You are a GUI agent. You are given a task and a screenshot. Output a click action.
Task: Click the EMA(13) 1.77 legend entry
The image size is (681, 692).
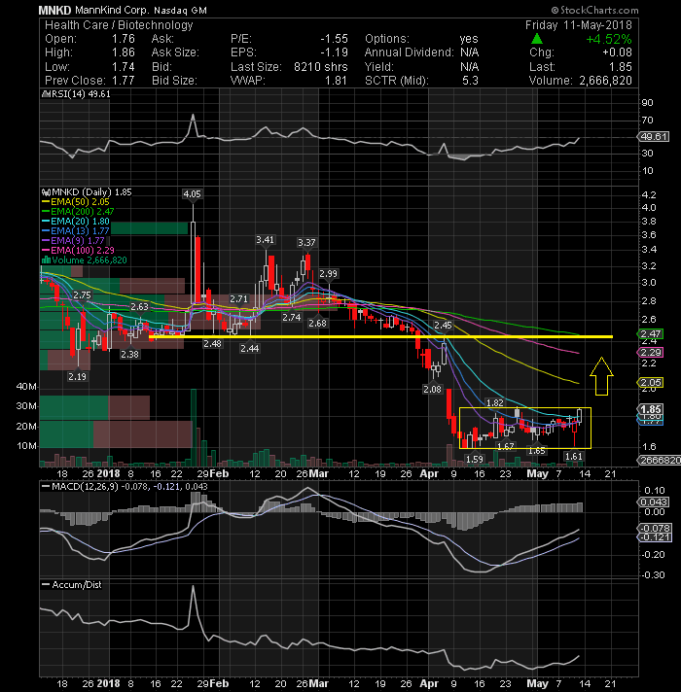point(76,231)
